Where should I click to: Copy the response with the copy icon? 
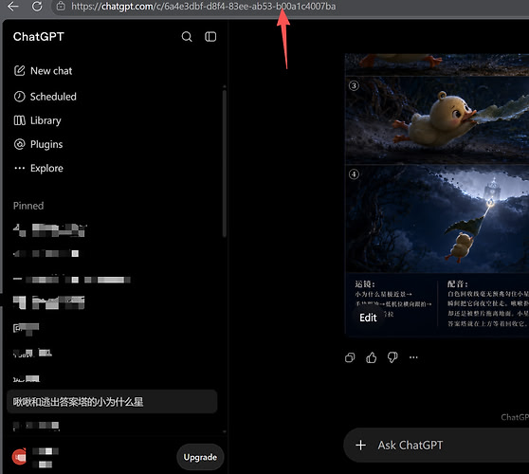(350, 357)
